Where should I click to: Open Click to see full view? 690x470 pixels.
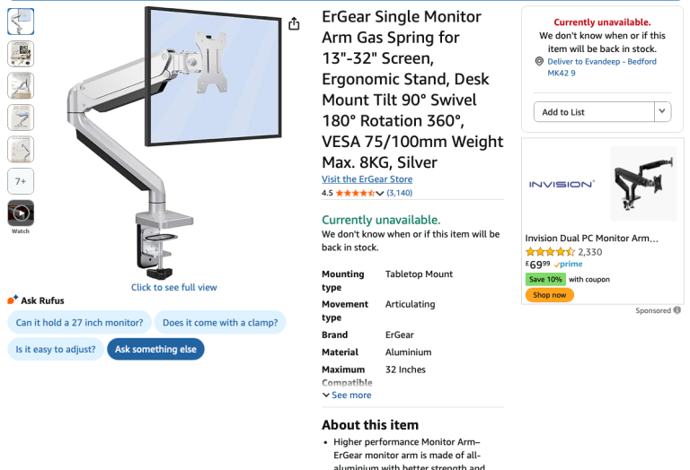(174, 287)
